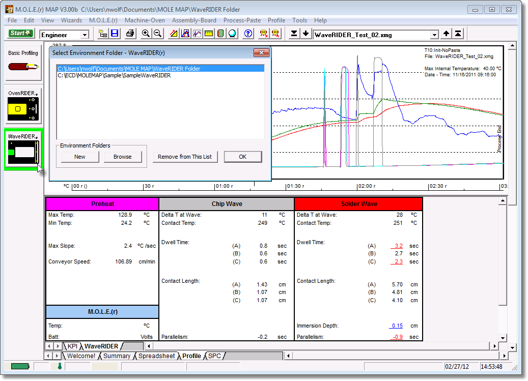Switch to the Summary tab
This screenshot has width=528, height=381.
coord(117,356)
